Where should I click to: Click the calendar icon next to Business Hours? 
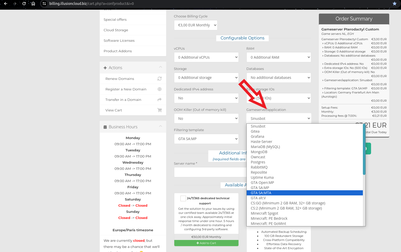coord(105,127)
